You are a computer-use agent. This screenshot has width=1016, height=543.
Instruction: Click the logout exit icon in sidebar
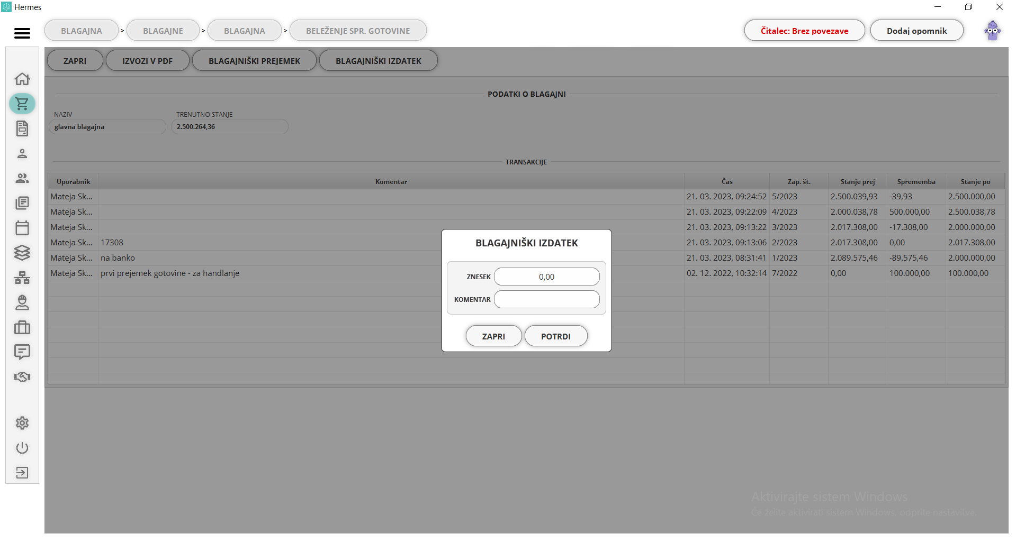22,473
